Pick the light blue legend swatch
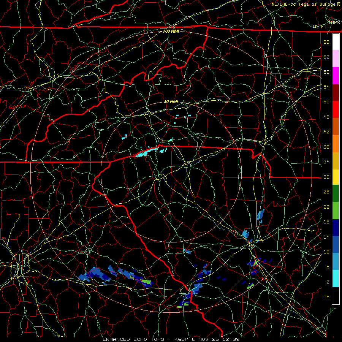This screenshot has width=342, height=342. click(x=336, y=261)
